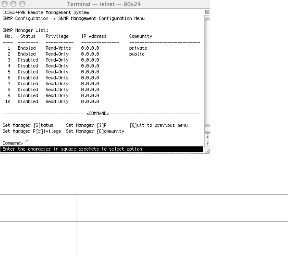Click the Command> prompt cursor box
Viewport: 288px width, 256px height.
point(27,143)
